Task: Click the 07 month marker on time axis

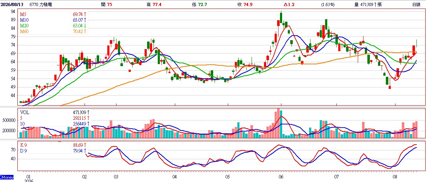Action: pos(336,177)
